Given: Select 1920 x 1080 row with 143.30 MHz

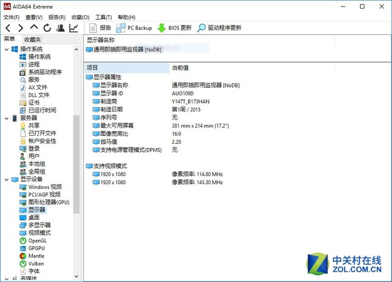Looking at the screenshot, I should pos(157,182).
